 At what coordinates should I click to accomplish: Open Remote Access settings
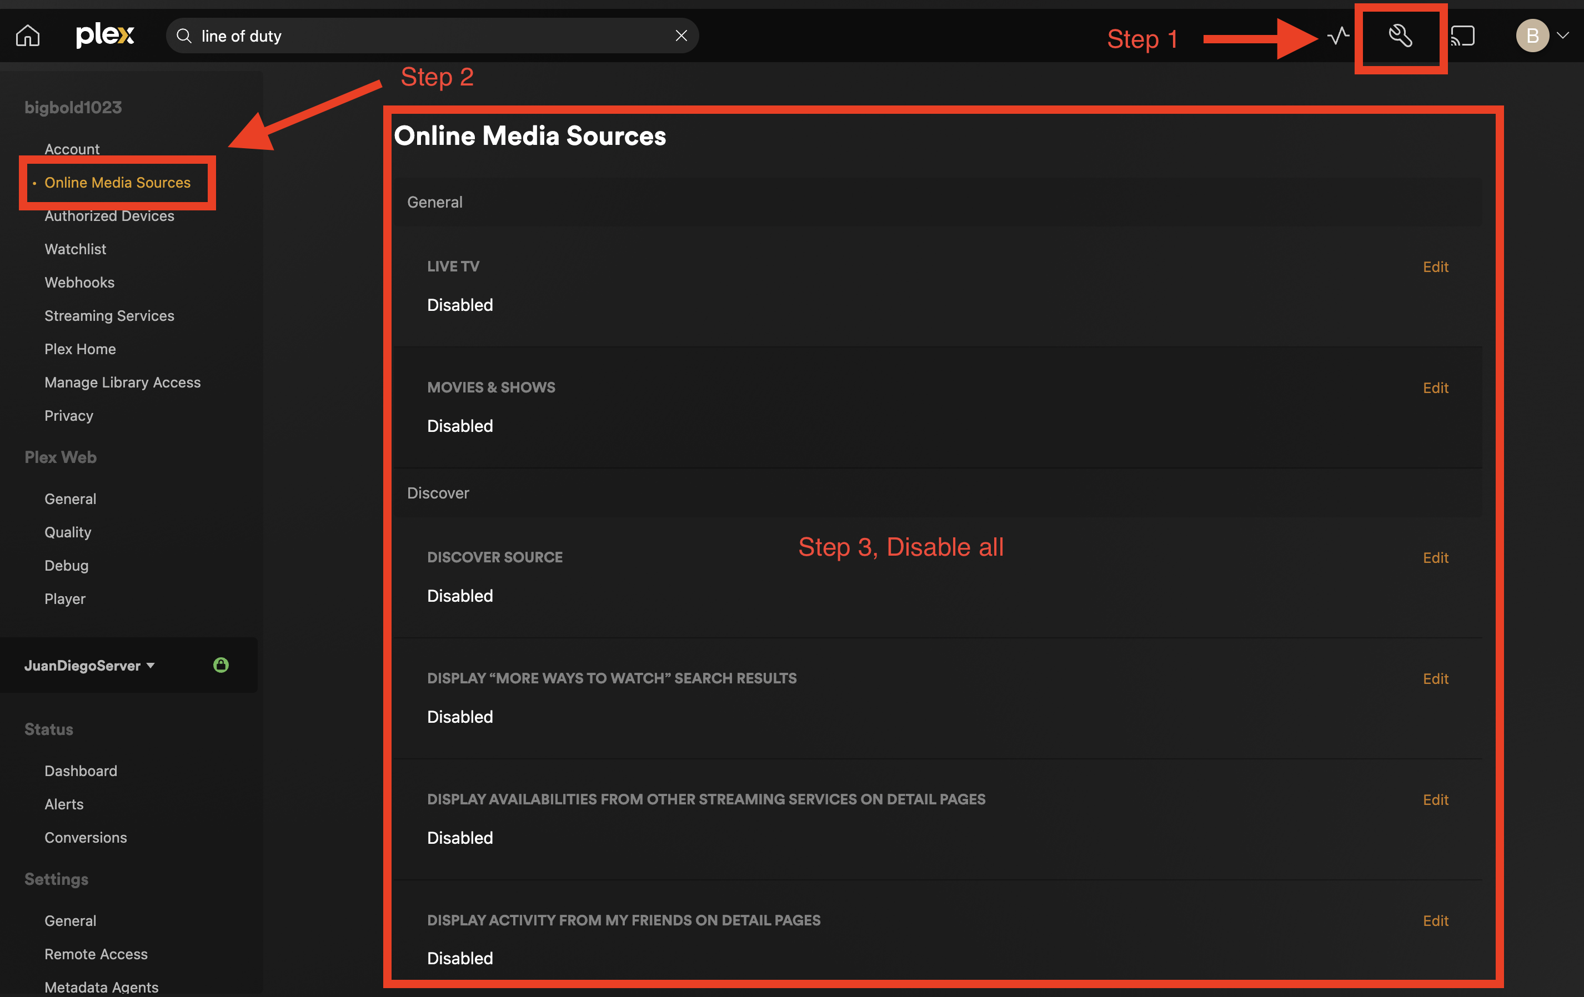96,954
